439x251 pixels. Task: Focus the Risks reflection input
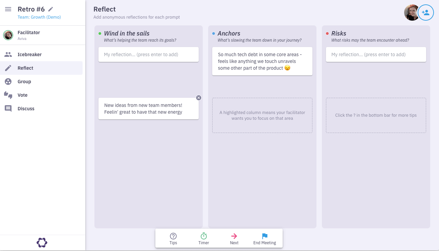(376, 54)
